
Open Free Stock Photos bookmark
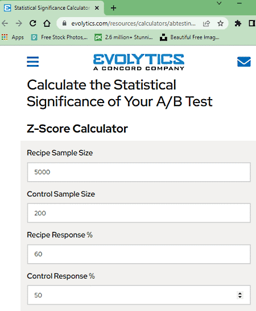[59, 37]
